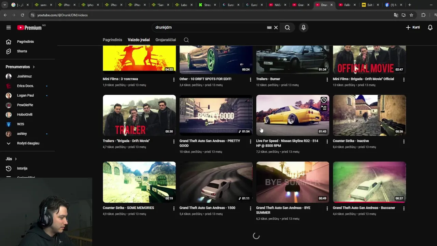Play the PRETTY GOOD thumbnail

click(216, 115)
